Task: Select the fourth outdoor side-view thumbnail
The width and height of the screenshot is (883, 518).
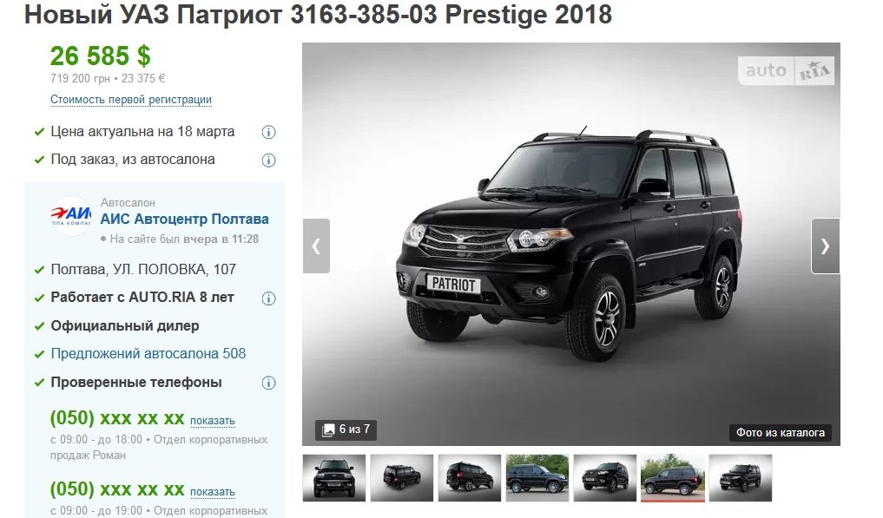Action: pyautogui.click(x=537, y=478)
